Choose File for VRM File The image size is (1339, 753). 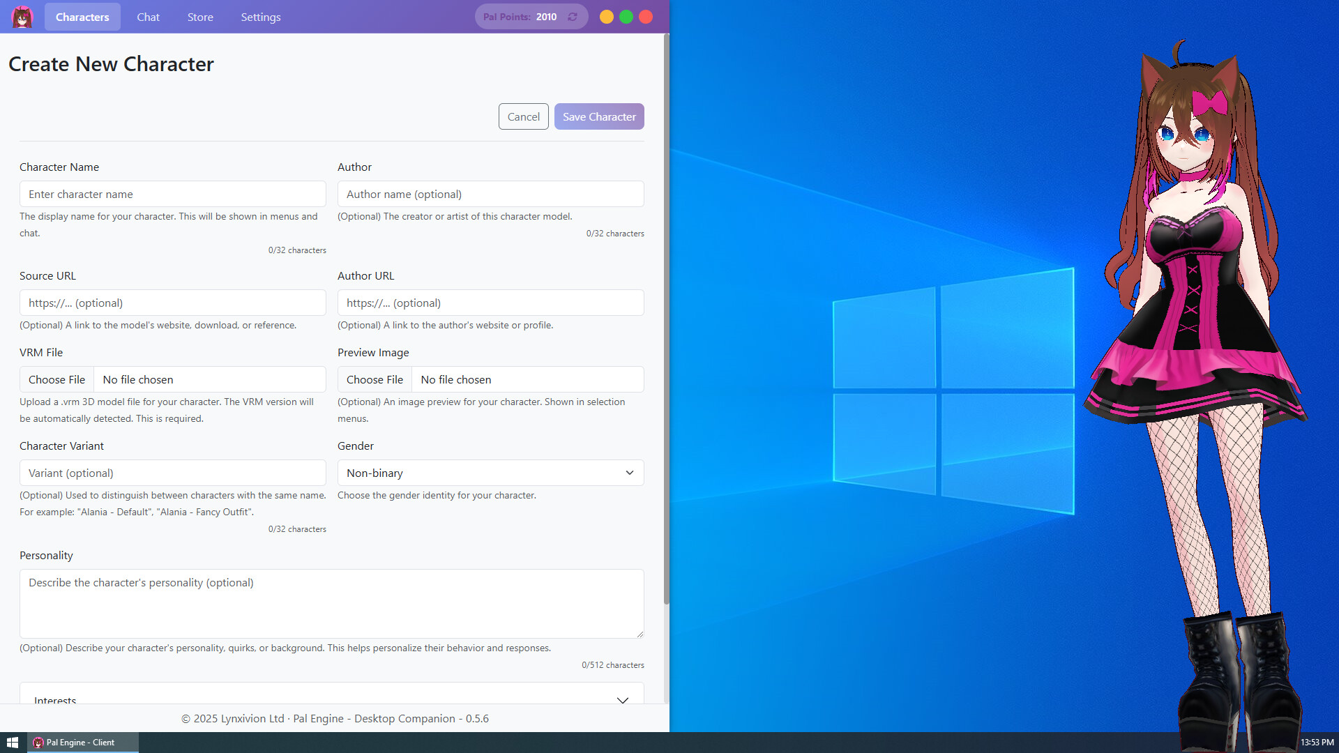[56, 379]
